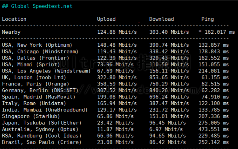Click New York ping 132.857 ms
Screen dimensions: 238x149
point(214,45)
